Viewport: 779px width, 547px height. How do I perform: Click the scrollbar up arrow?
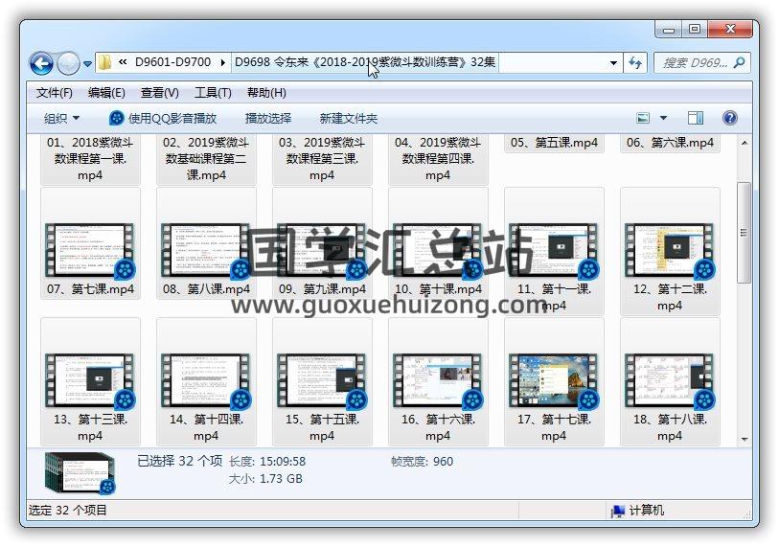click(745, 143)
